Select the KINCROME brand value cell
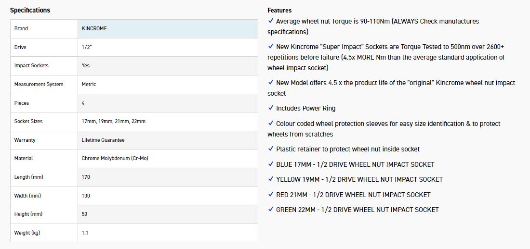This screenshot has width=530, height=249. (x=167, y=29)
